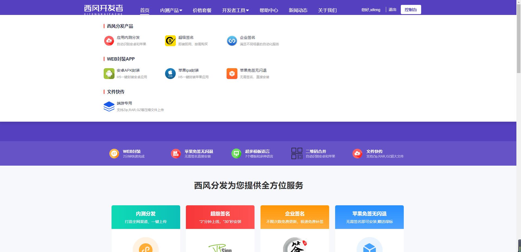Image resolution: width=521 pixels, height=252 pixels.
Task: Click the orange box 苹果免签无闪退 icon
Action: tap(232, 74)
